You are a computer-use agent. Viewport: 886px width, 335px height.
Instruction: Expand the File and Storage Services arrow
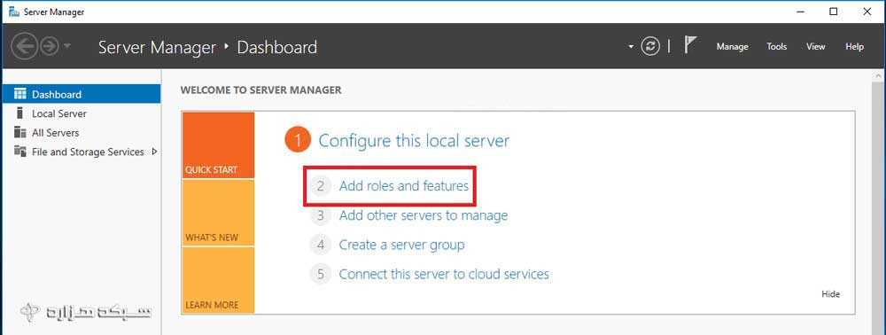(x=154, y=152)
